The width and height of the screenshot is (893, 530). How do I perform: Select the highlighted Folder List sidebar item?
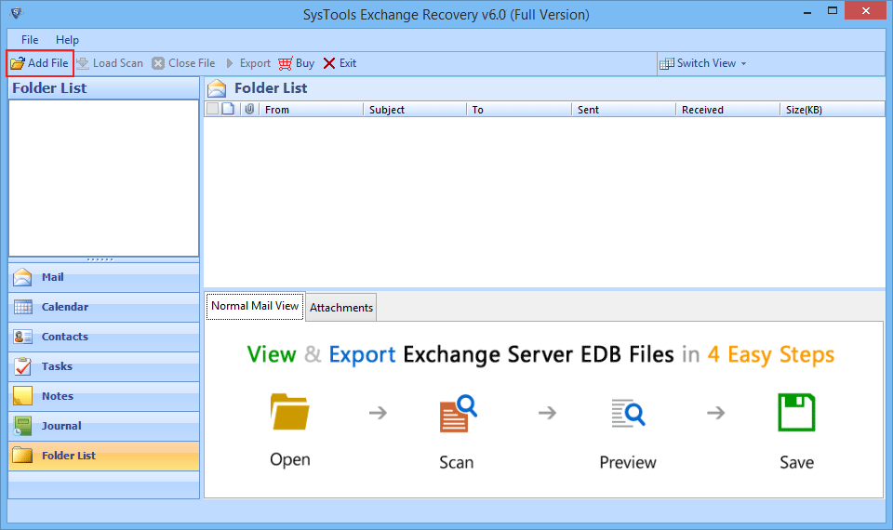click(103, 456)
